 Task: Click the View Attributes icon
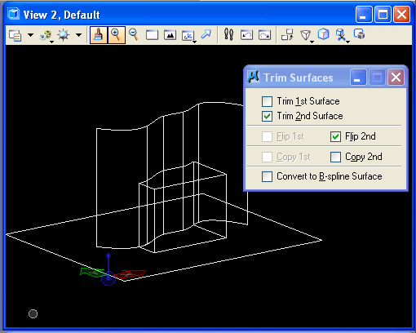tap(15, 35)
